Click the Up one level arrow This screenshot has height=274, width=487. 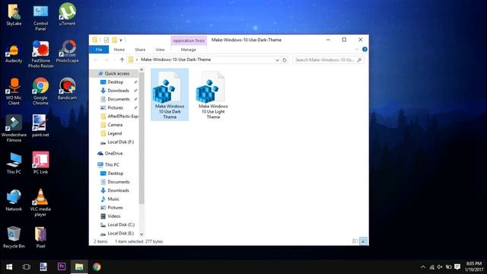122,59
